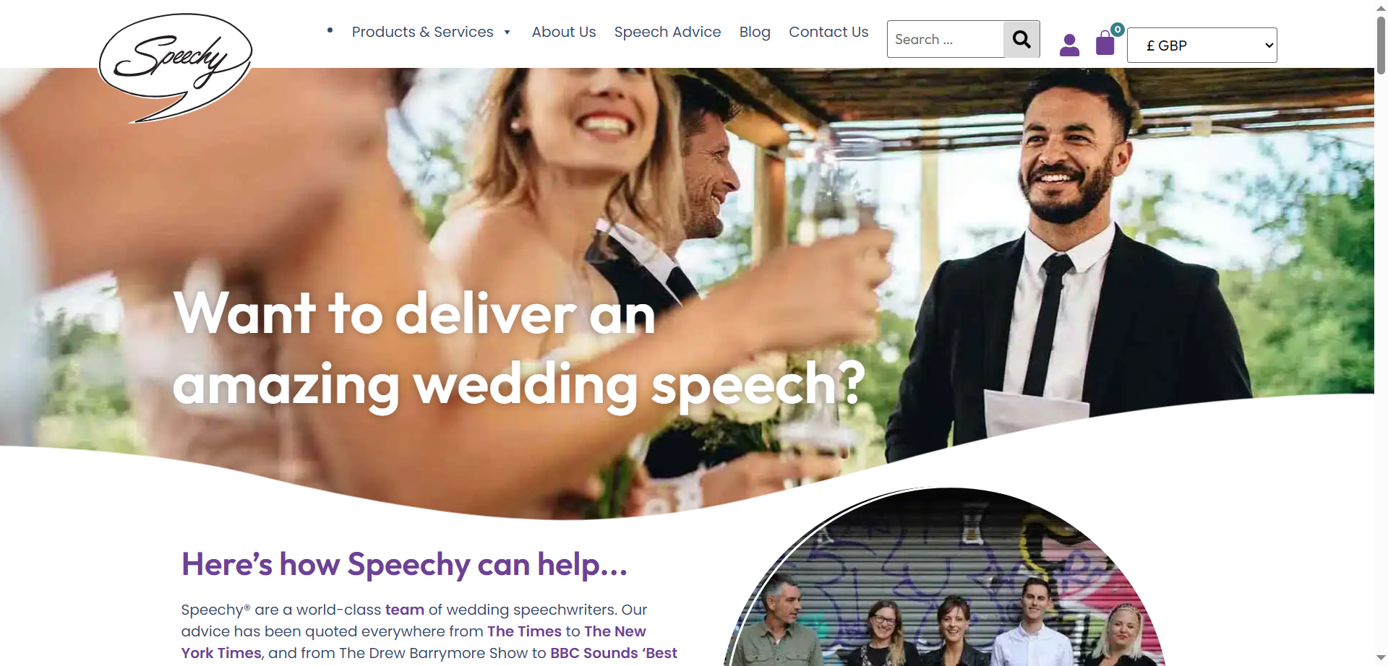Open the Products & Services menu
1388x666 pixels.
[x=422, y=32]
